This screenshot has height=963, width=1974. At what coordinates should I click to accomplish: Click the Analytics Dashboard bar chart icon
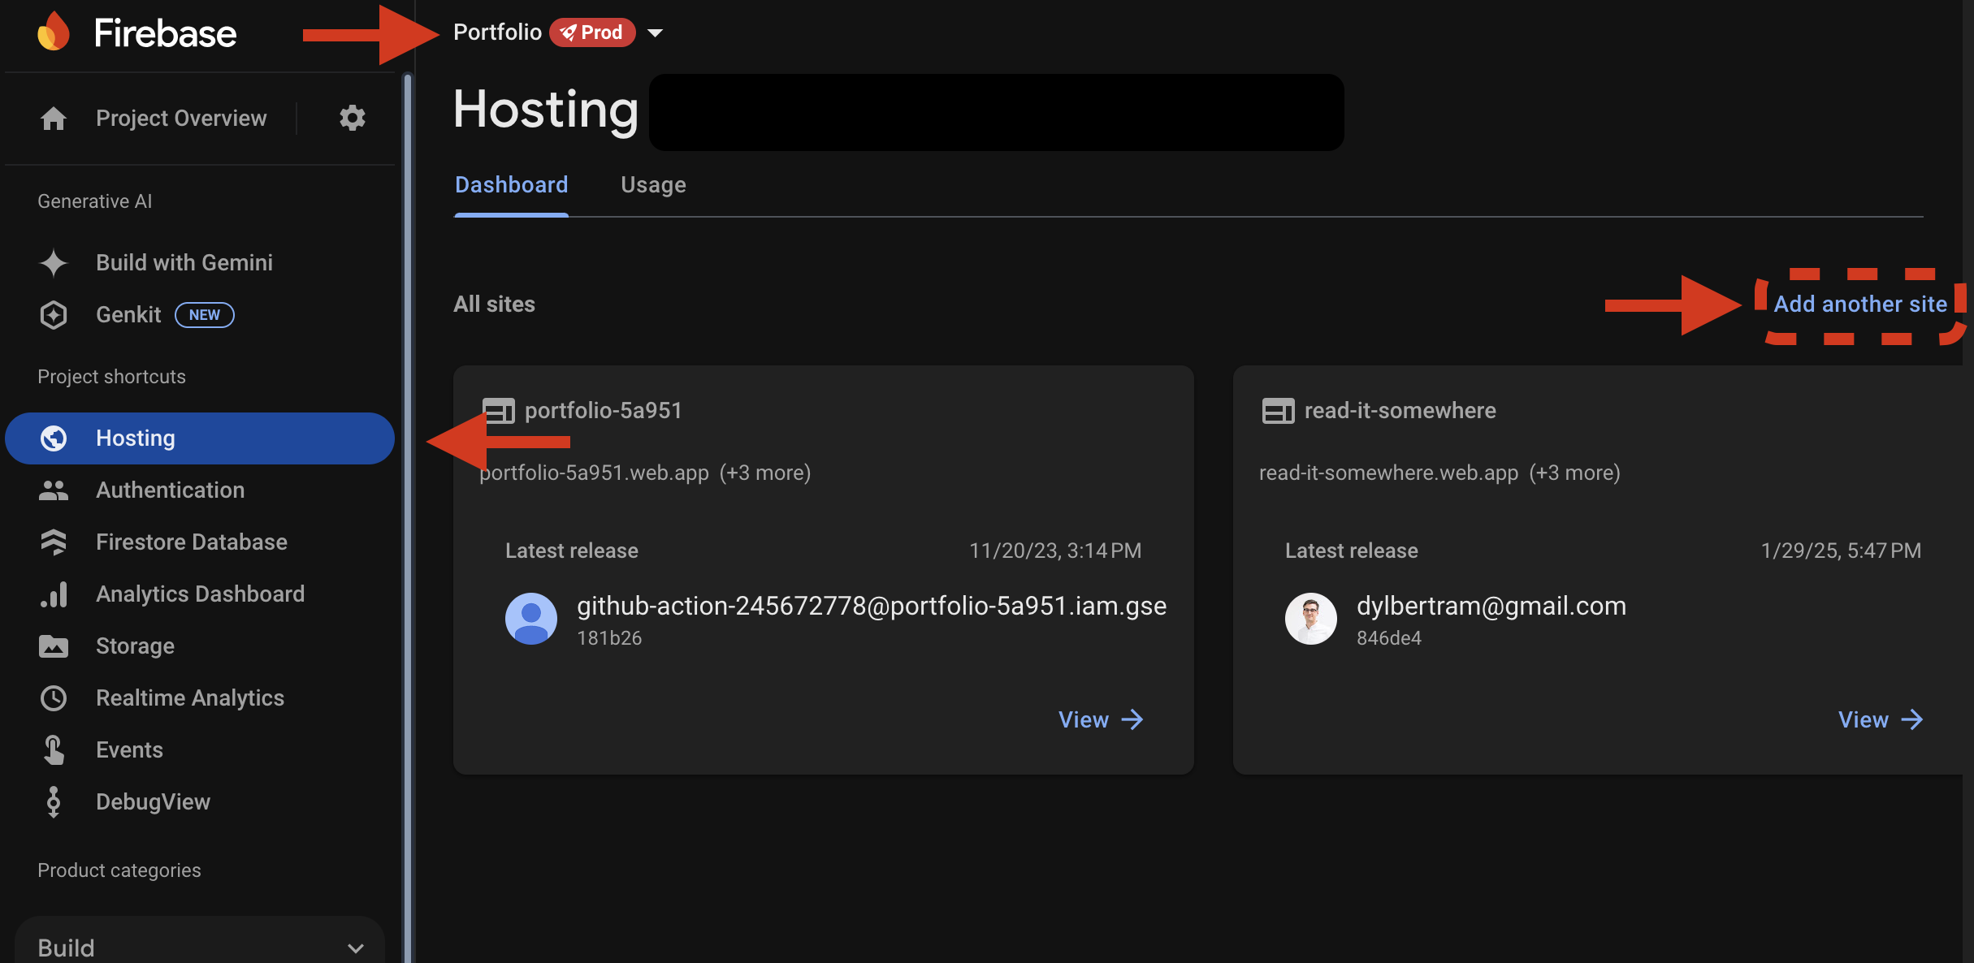(x=54, y=594)
